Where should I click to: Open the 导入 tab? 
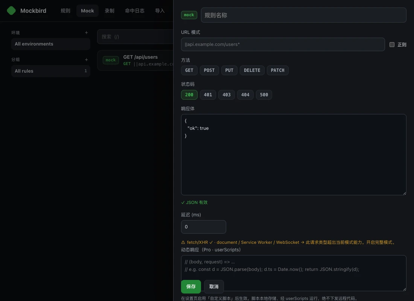(160, 11)
